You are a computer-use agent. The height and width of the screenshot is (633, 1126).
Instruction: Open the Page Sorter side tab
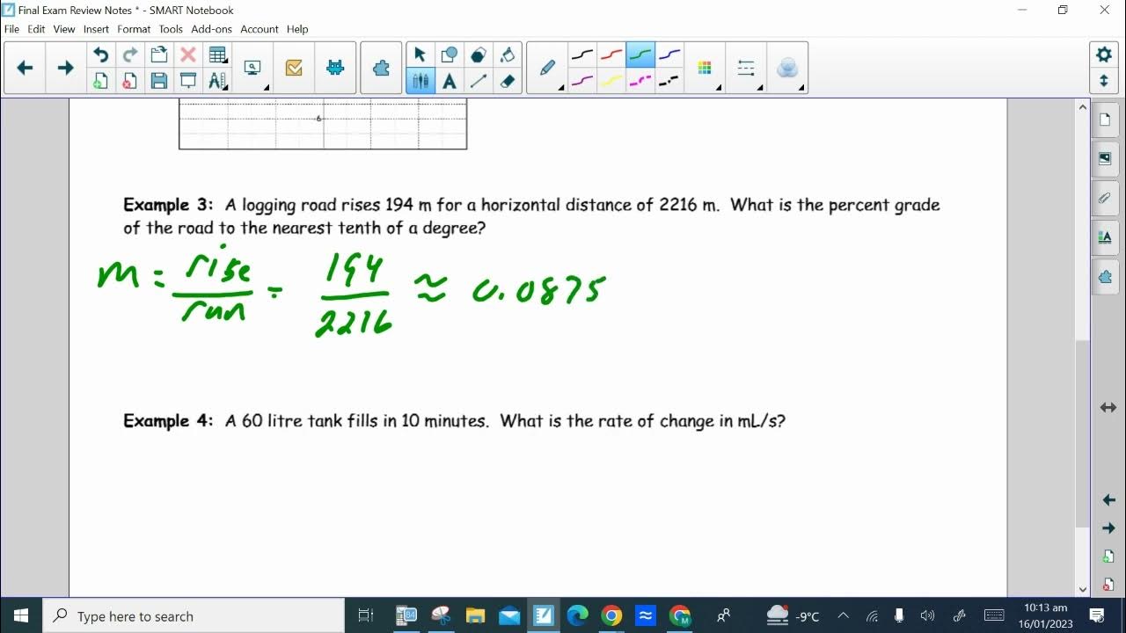click(x=1105, y=120)
